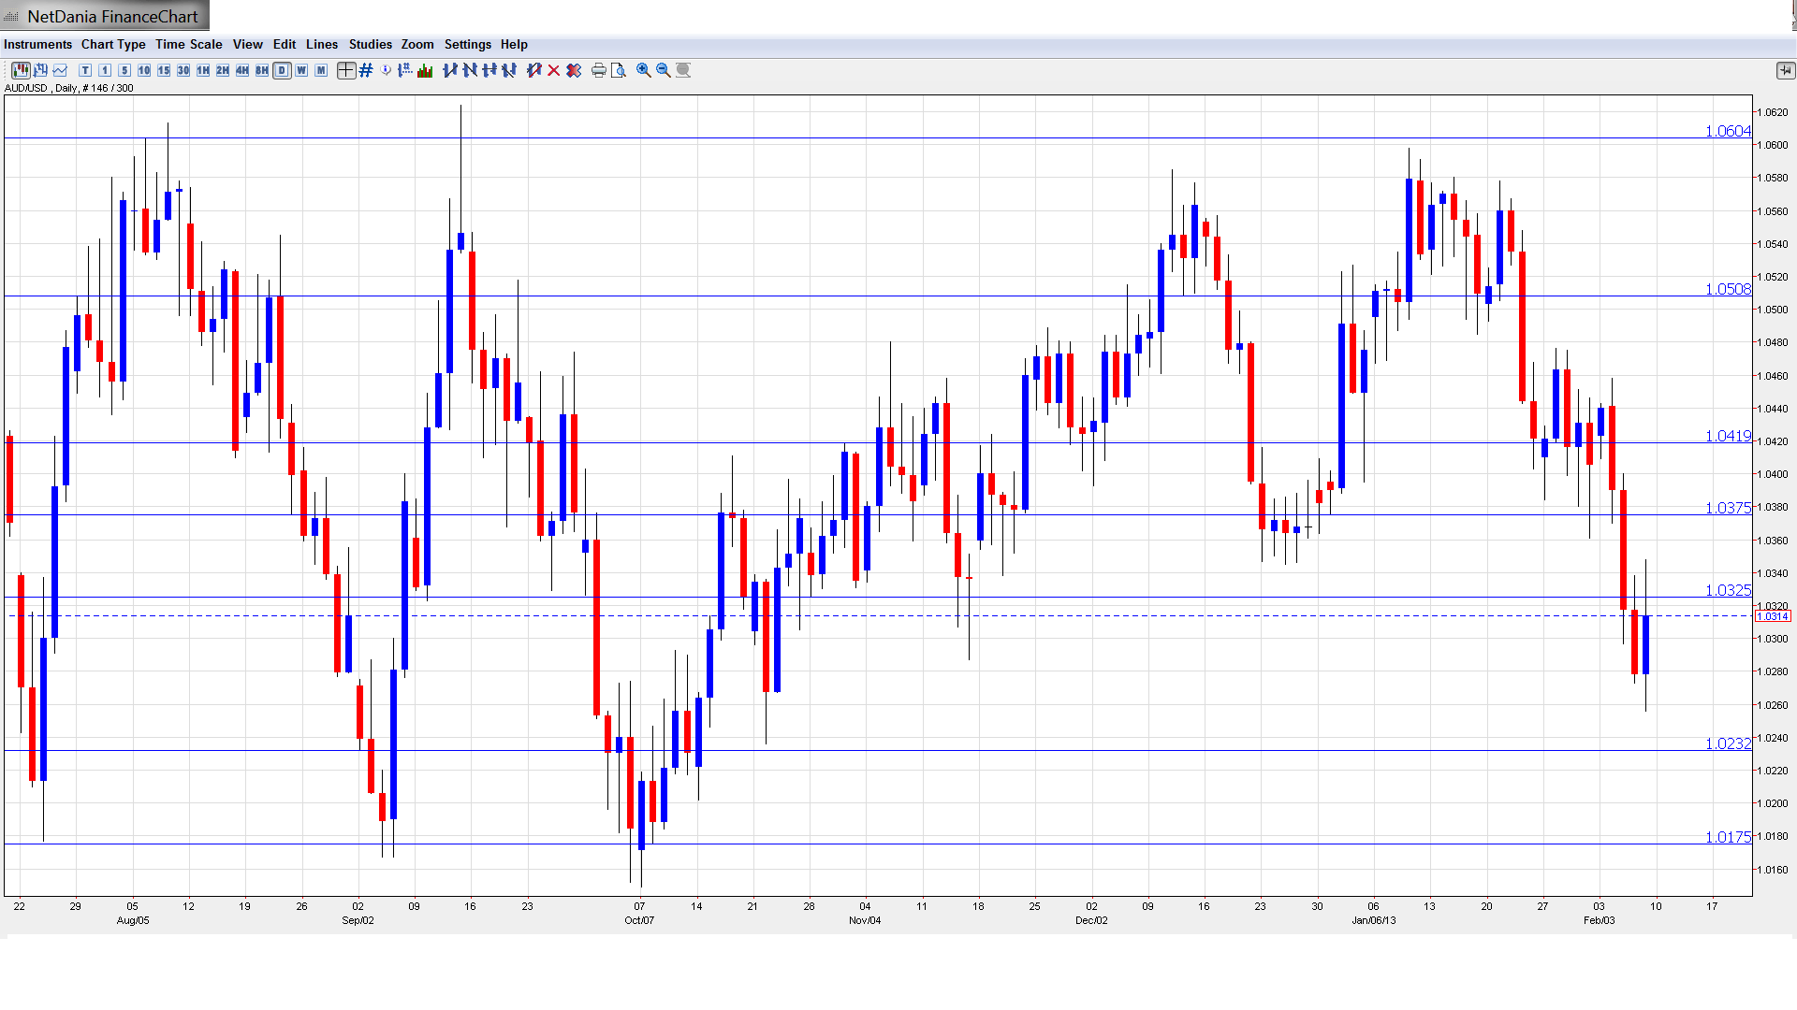The image size is (1797, 1010).
Task: Select the 1H time scale button
Action: 203,70
